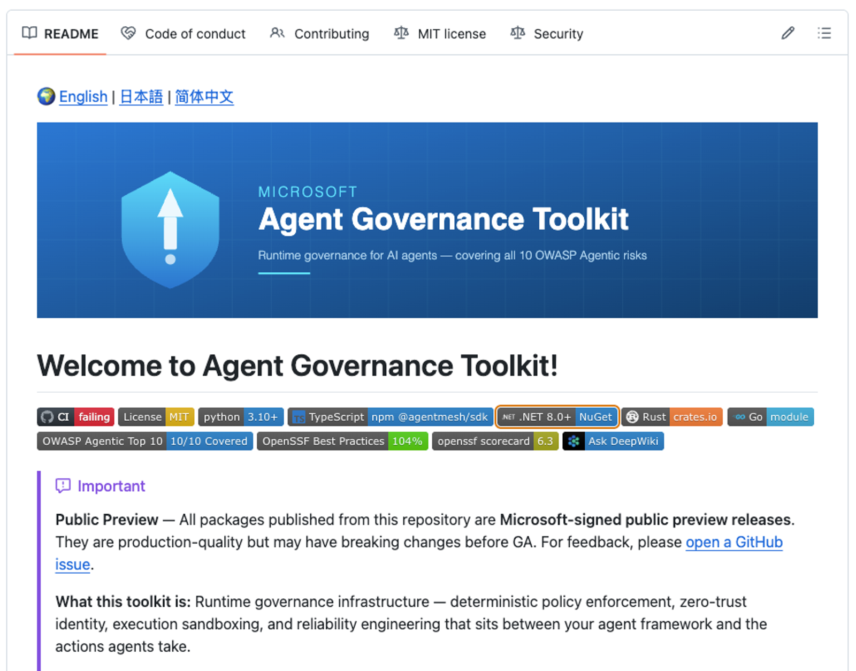Click the 'What this toolkit is:' text
Image resolution: width=856 pixels, height=671 pixels.
tap(123, 601)
